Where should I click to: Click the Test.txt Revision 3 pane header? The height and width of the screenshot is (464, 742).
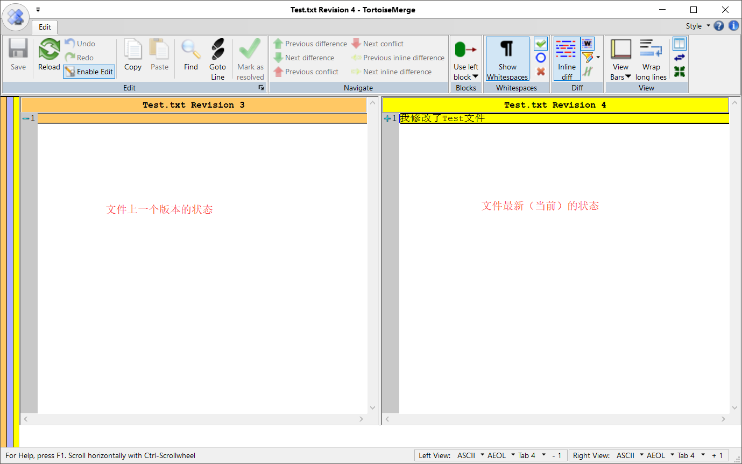pyautogui.click(x=194, y=105)
